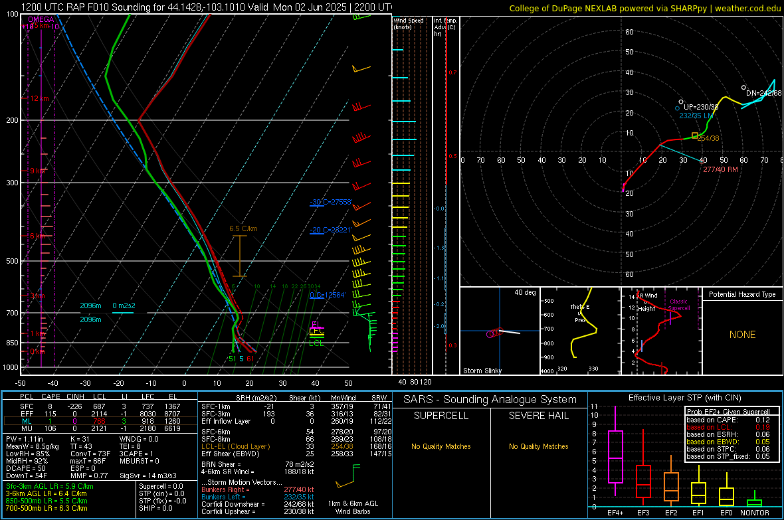
Task: Select the Eff Shear (EBWD) row
Action: (296, 454)
